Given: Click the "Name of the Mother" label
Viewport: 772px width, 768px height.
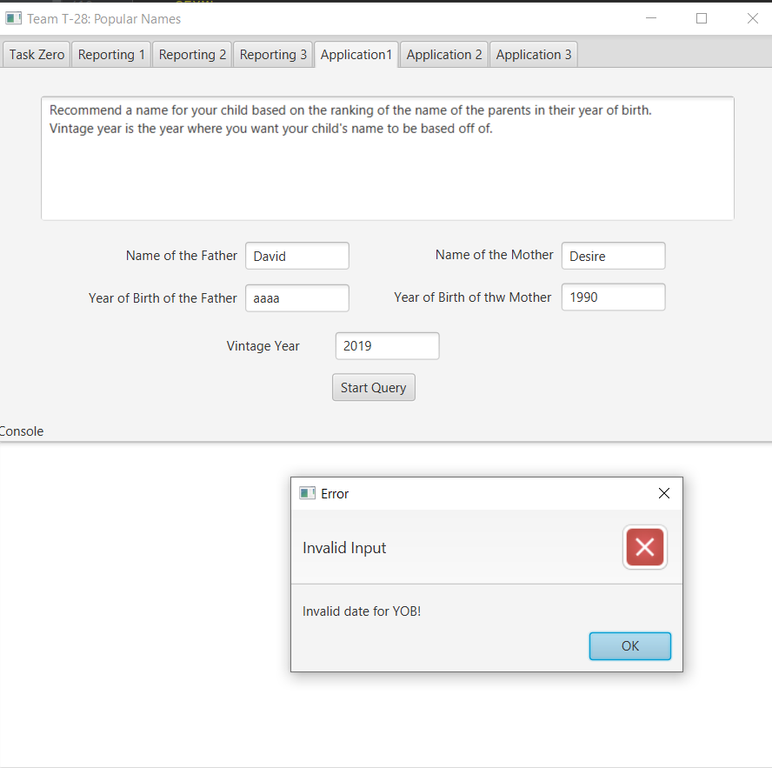Looking at the screenshot, I should point(494,255).
